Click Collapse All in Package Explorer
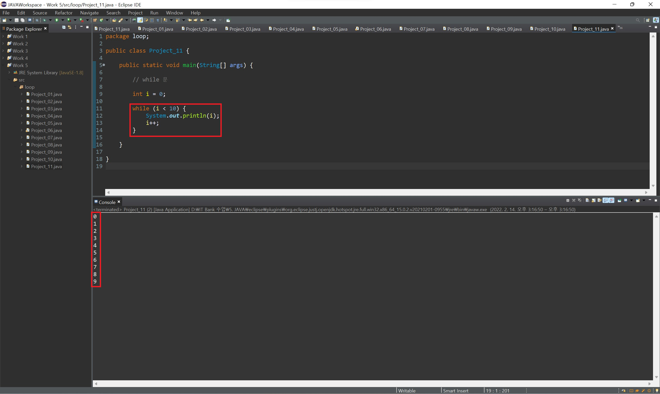Screen dimensions: 660x394 (x=64, y=27)
